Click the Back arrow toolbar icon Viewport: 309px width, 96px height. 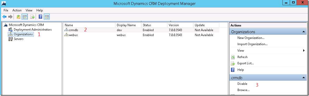pos(4,17)
